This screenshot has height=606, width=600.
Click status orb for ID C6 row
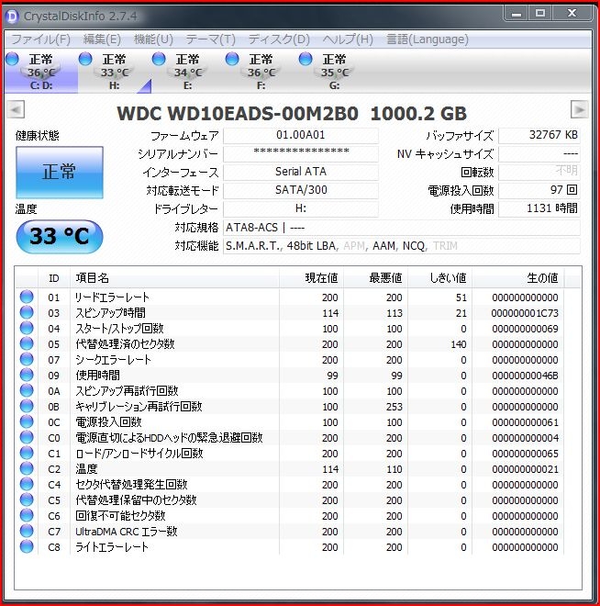click(27, 516)
